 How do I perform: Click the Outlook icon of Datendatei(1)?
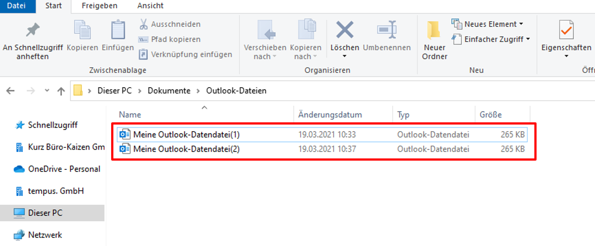125,135
